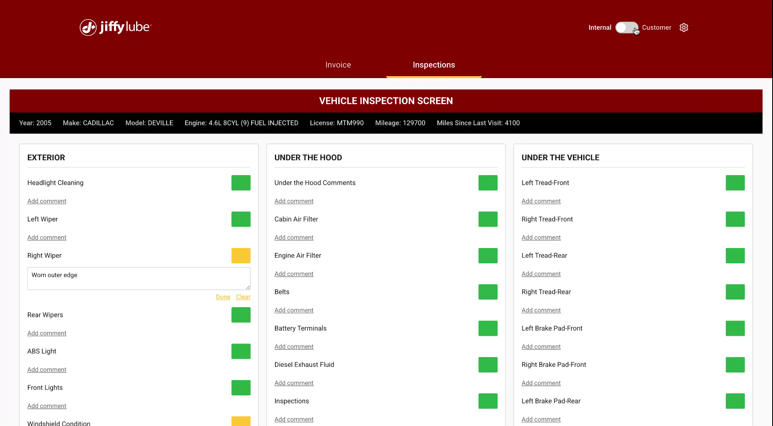The width and height of the screenshot is (773, 426).
Task: Click the green status box for Cabin Air Filter
Action: pos(488,219)
